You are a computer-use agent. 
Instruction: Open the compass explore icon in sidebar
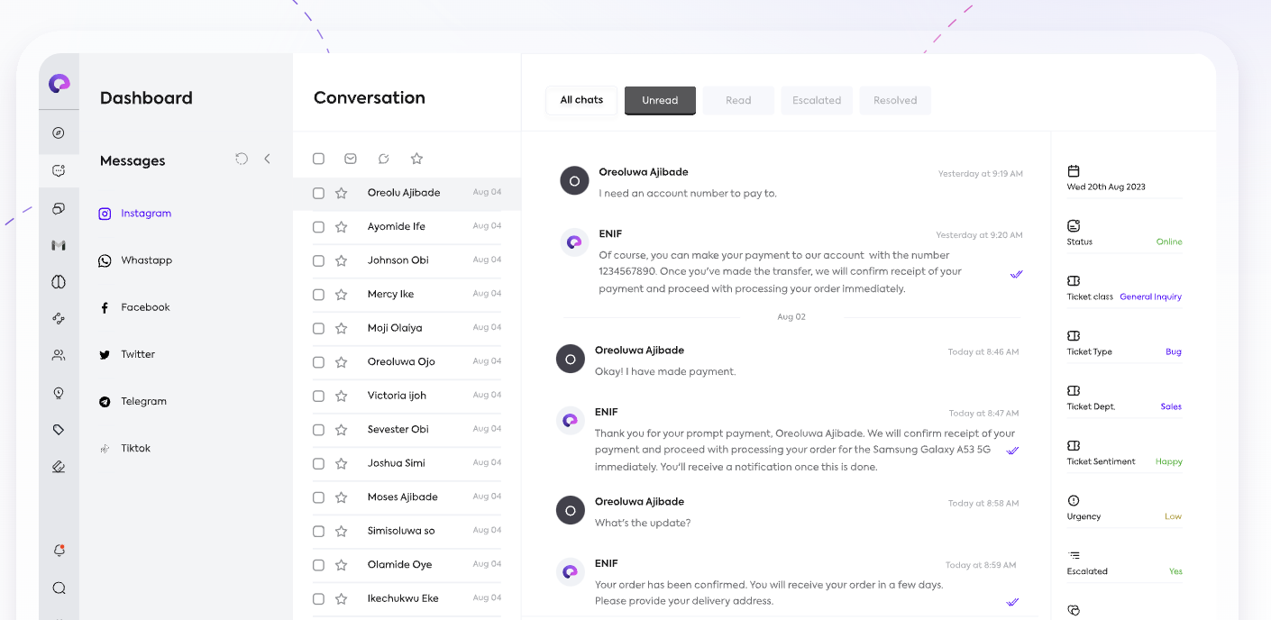(x=59, y=132)
